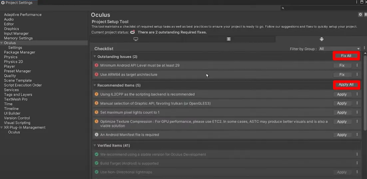Apply the Vulkan Graphic API recommendation
This screenshot has height=179, width=367.
(342, 103)
